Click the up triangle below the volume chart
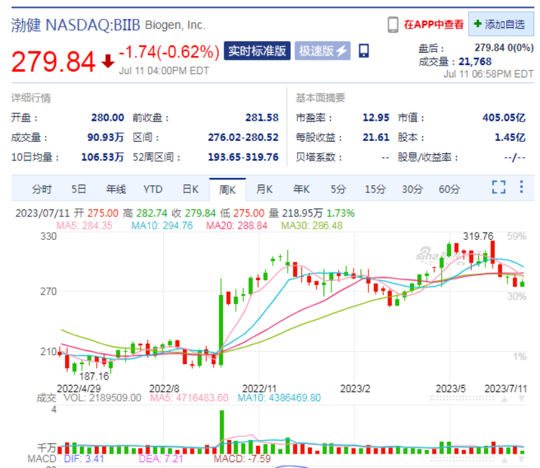Screen dimensions: 540x468 point(504,460)
